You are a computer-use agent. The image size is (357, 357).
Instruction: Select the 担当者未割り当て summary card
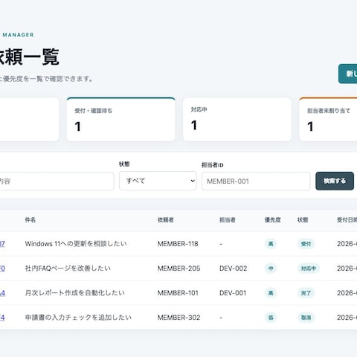click(328, 120)
